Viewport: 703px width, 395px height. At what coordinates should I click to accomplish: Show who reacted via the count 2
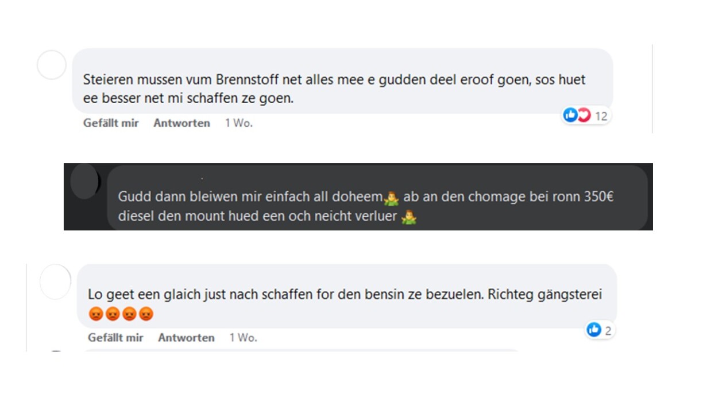608,330
